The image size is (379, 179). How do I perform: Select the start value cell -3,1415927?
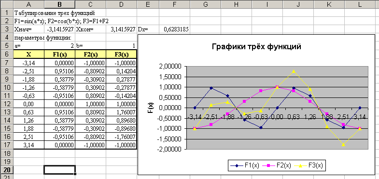click(60, 29)
